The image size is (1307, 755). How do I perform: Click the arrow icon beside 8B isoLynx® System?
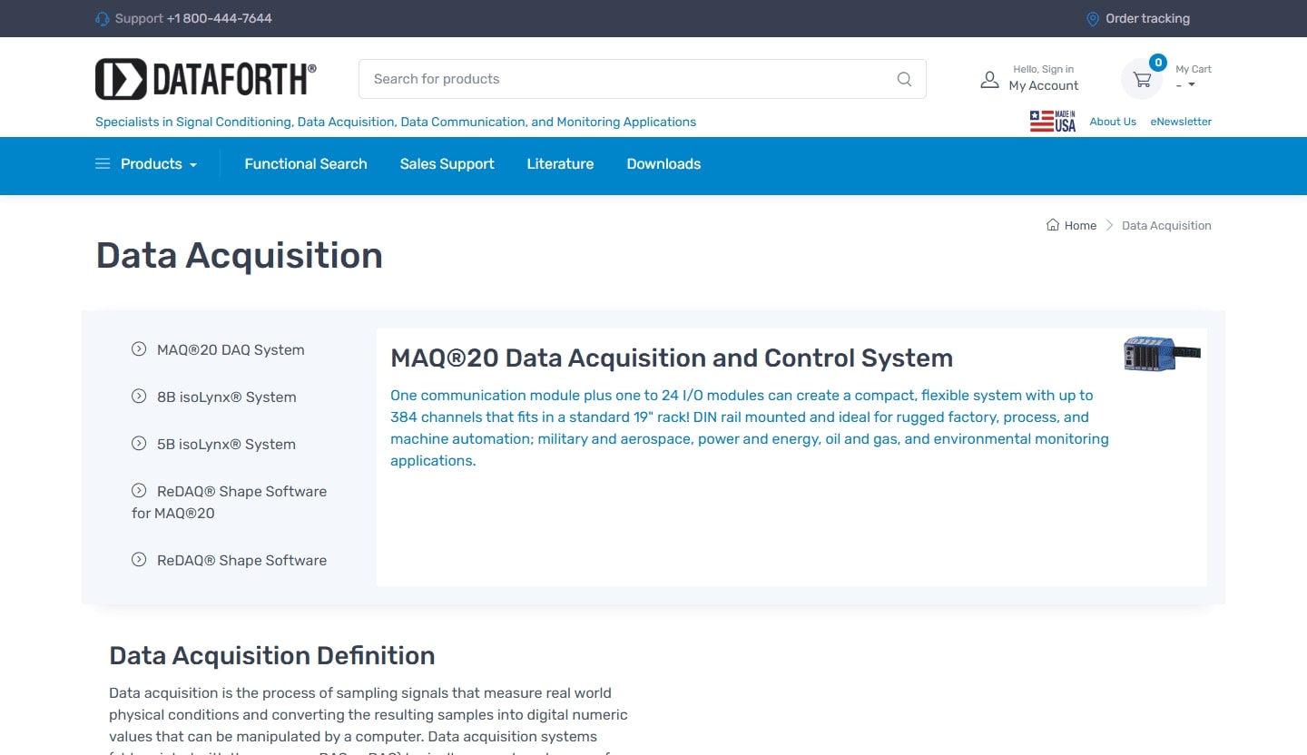pos(139,397)
